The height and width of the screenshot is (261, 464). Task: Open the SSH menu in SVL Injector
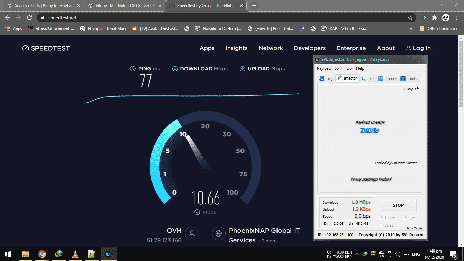(x=338, y=68)
